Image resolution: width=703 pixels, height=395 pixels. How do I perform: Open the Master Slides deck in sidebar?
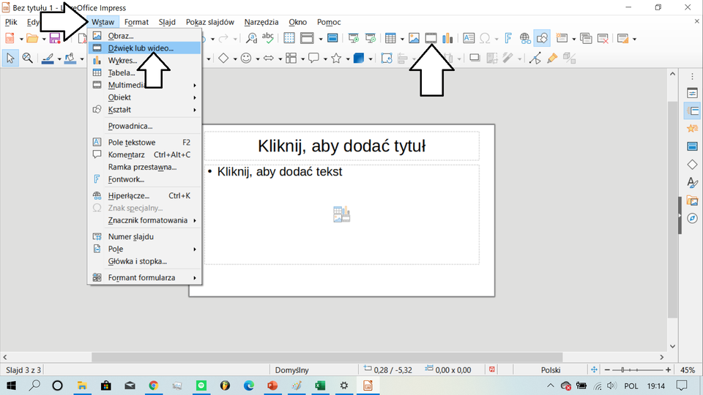(x=692, y=146)
